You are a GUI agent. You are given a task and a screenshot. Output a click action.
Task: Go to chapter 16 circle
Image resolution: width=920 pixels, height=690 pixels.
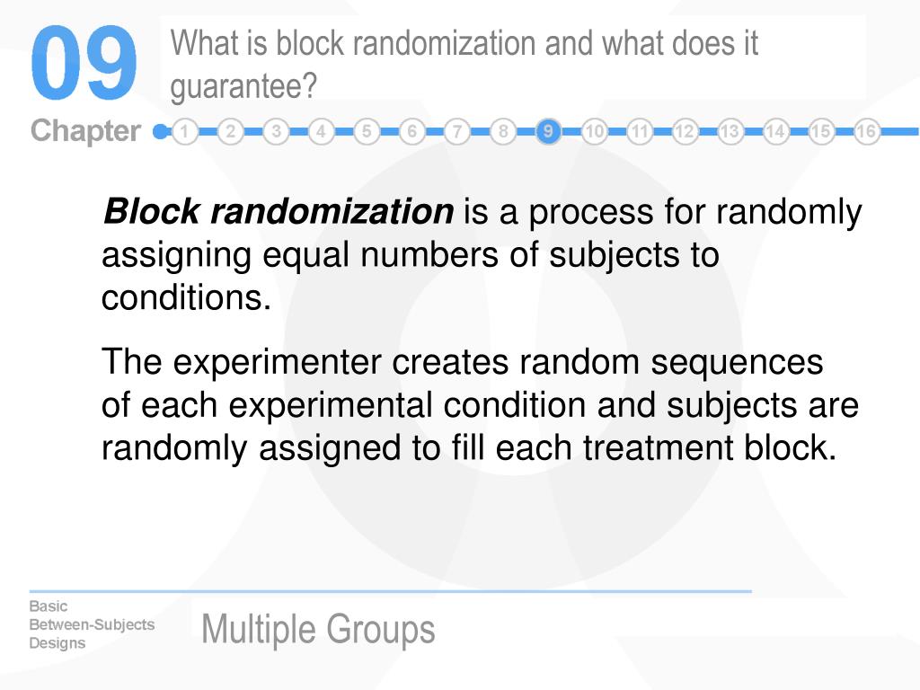(x=866, y=131)
